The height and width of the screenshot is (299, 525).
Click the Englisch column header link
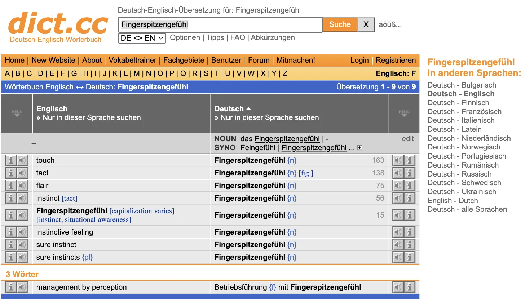52,109
